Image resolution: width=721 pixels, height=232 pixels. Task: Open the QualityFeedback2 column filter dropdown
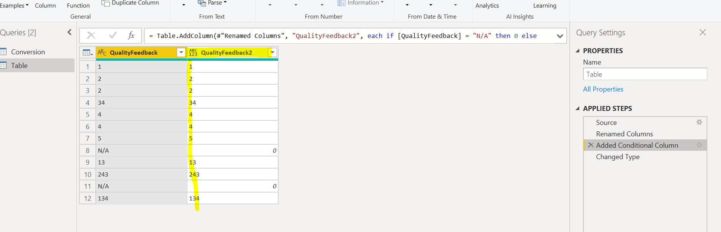point(273,52)
